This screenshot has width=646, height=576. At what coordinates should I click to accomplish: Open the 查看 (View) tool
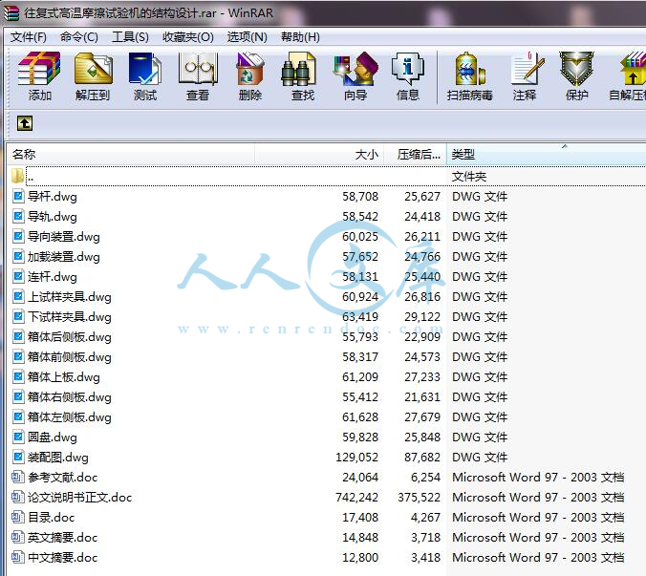coord(198,76)
